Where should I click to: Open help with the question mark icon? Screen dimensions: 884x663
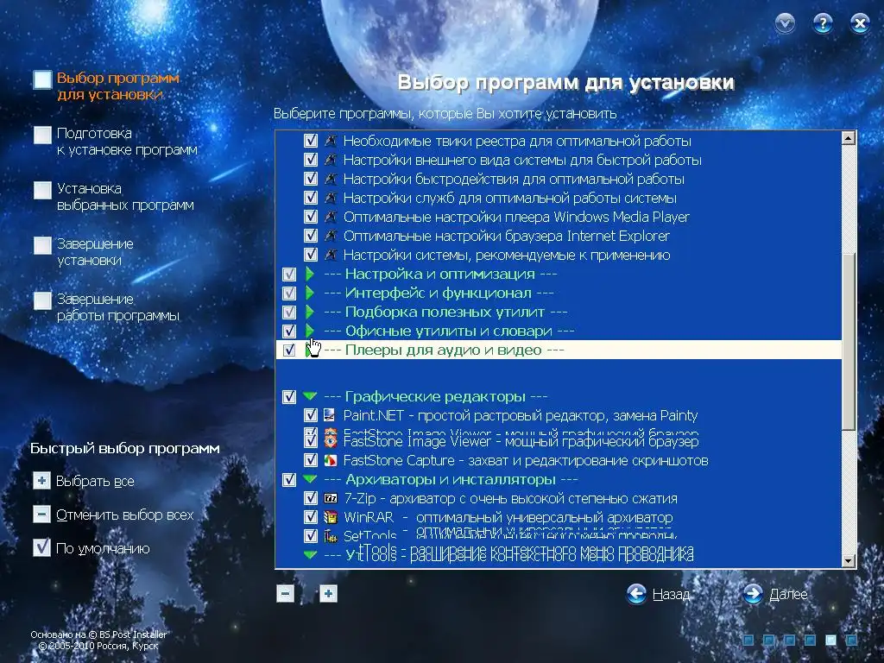tap(823, 23)
